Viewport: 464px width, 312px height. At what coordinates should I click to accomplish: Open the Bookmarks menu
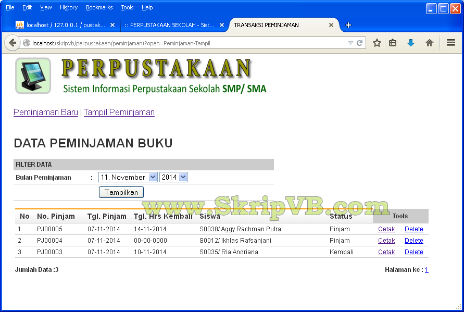point(99,7)
